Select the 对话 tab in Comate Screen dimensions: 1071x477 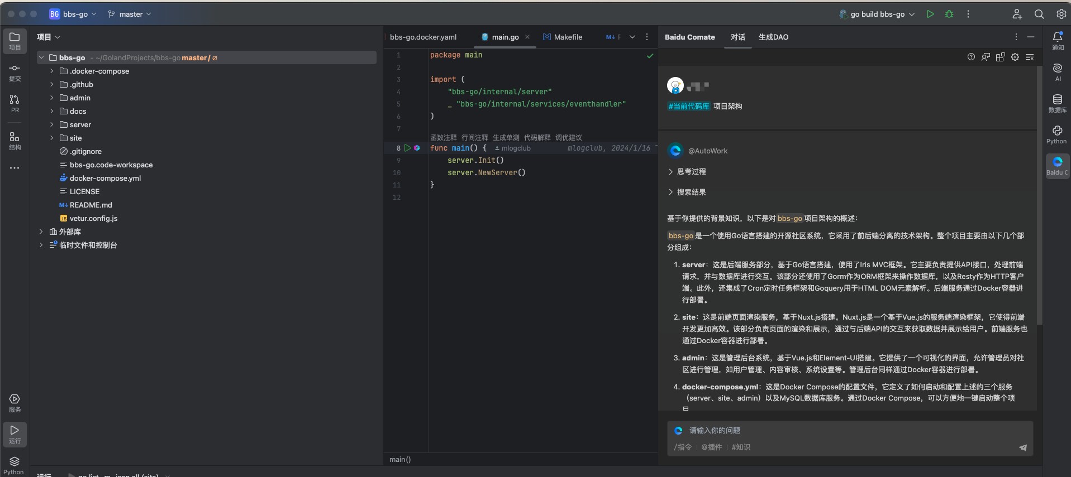(x=738, y=37)
